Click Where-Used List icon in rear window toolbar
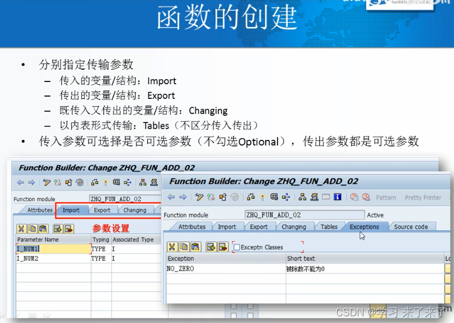The width and height of the screenshot is (454, 323). point(128,183)
